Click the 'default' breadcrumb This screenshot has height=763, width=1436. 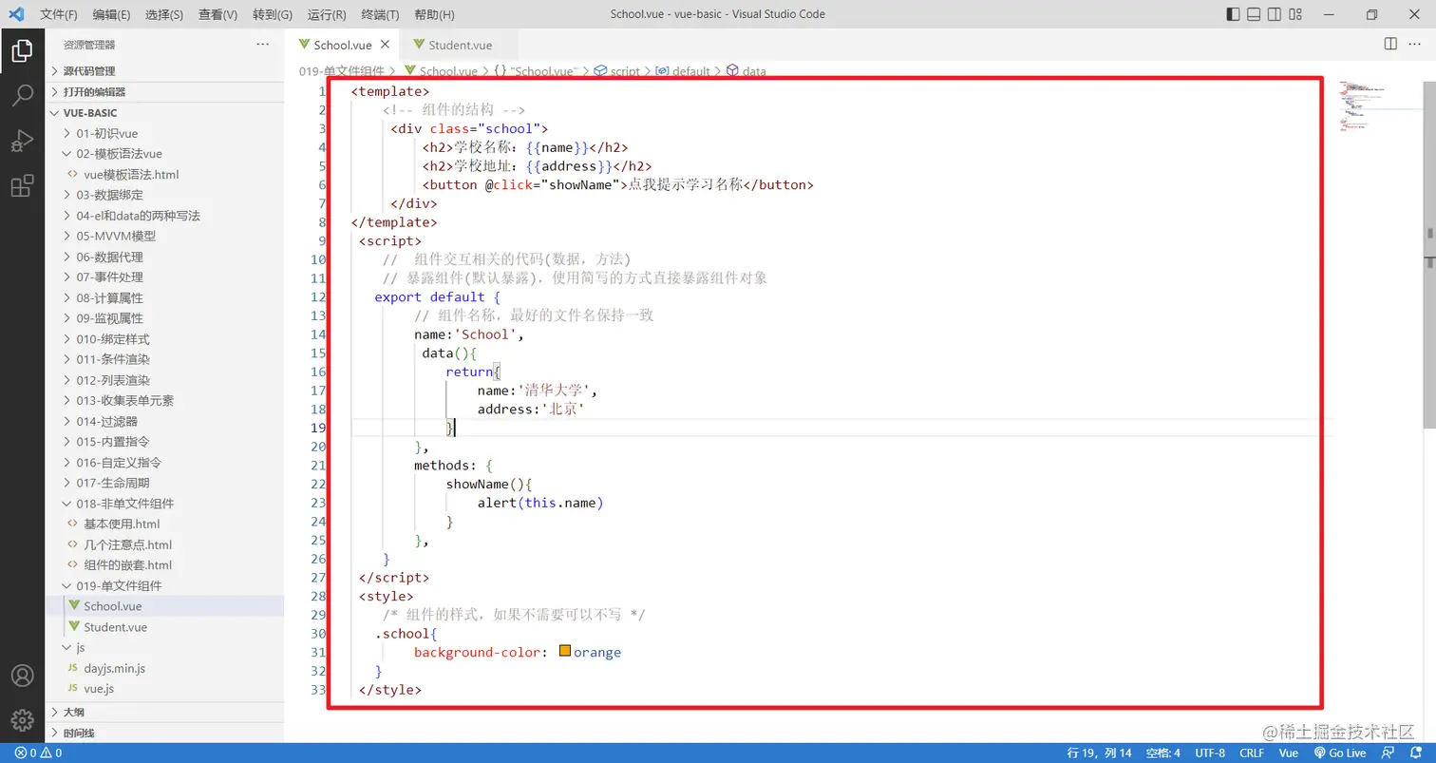point(691,71)
